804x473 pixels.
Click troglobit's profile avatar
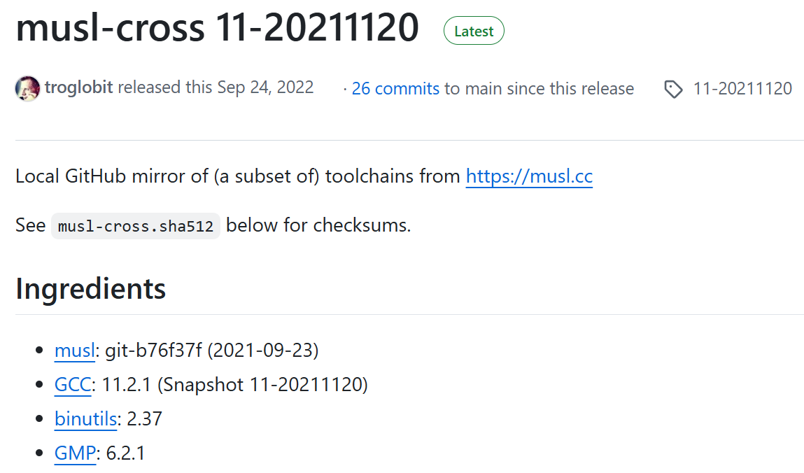pyautogui.click(x=27, y=88)
